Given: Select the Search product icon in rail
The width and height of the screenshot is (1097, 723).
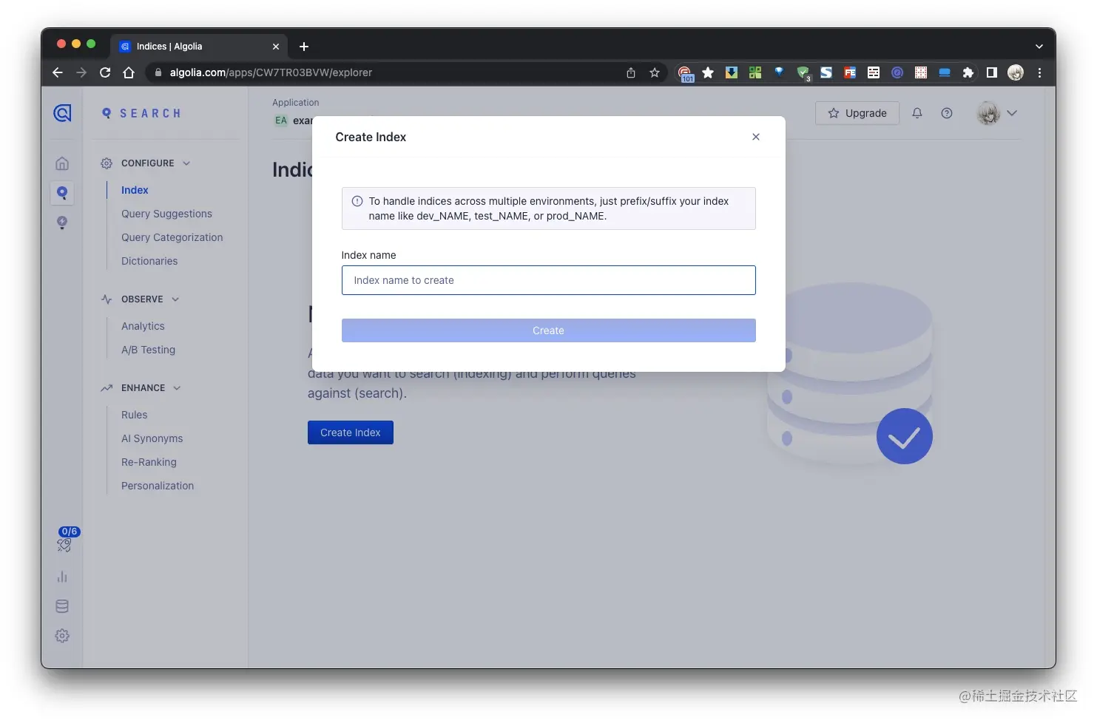Looking at the screenshot, I should (x=62, y=193).
